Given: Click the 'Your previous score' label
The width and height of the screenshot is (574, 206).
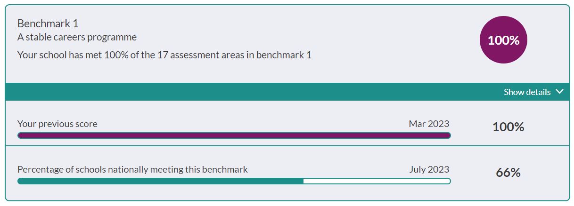Looking at the screenshot, I should (57, 124).
